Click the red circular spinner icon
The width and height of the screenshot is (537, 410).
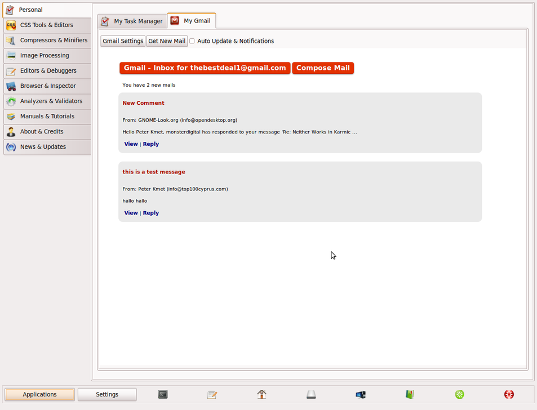509,395
